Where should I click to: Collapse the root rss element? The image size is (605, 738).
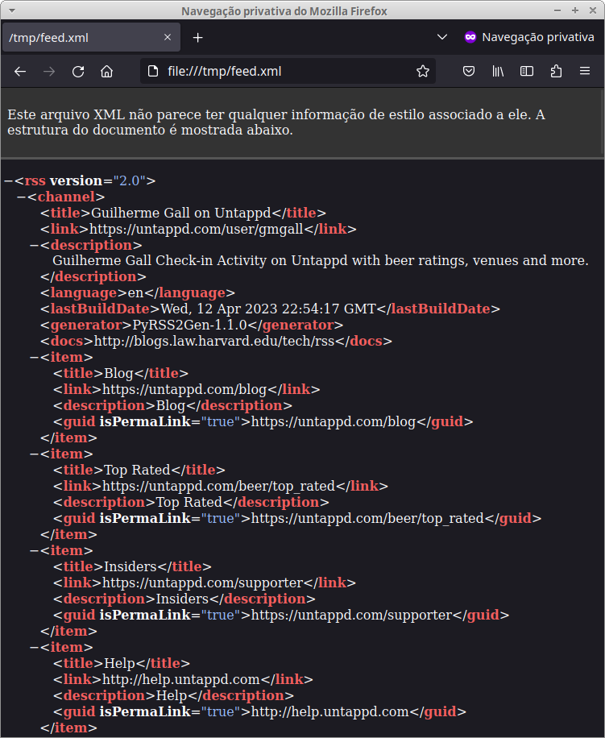(8, 181)
